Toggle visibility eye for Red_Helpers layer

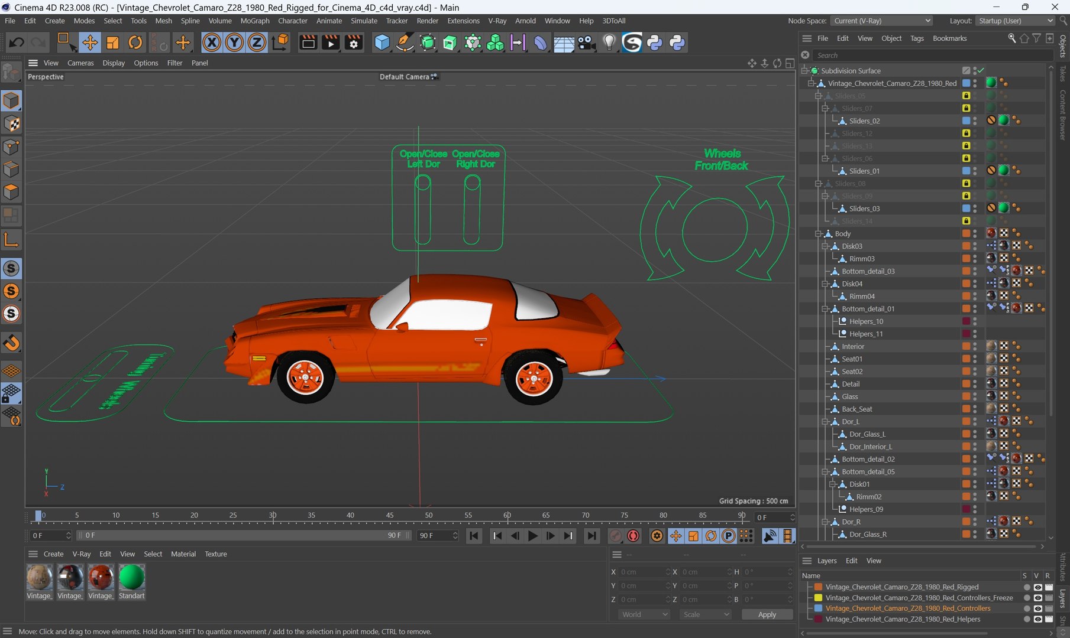point(1037,619)
